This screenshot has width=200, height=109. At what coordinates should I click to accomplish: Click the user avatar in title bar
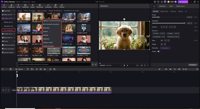tap(165, 2)
